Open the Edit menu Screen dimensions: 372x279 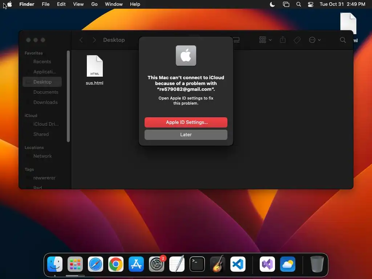coord(61,4)
